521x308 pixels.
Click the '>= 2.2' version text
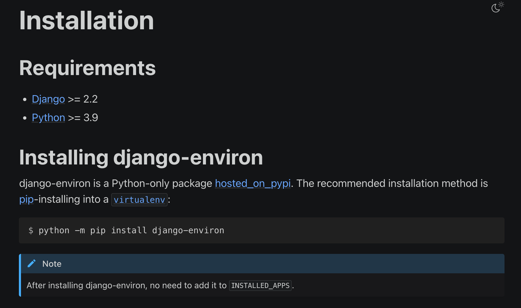click(x=83, y=99)
